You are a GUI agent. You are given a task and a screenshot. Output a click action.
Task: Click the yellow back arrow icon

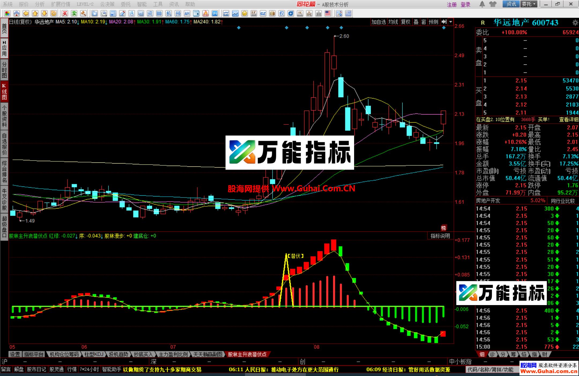click(x=26, y=13)
